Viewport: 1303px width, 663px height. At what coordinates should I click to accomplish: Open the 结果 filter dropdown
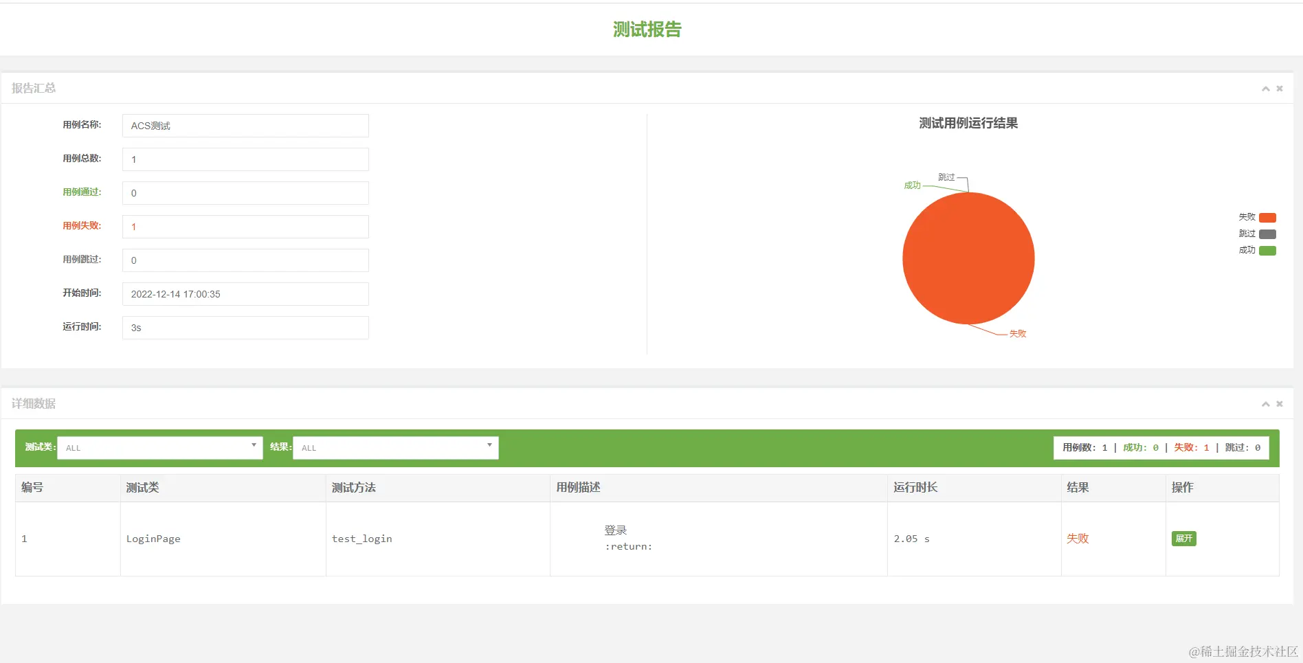(x=396, y=448)
